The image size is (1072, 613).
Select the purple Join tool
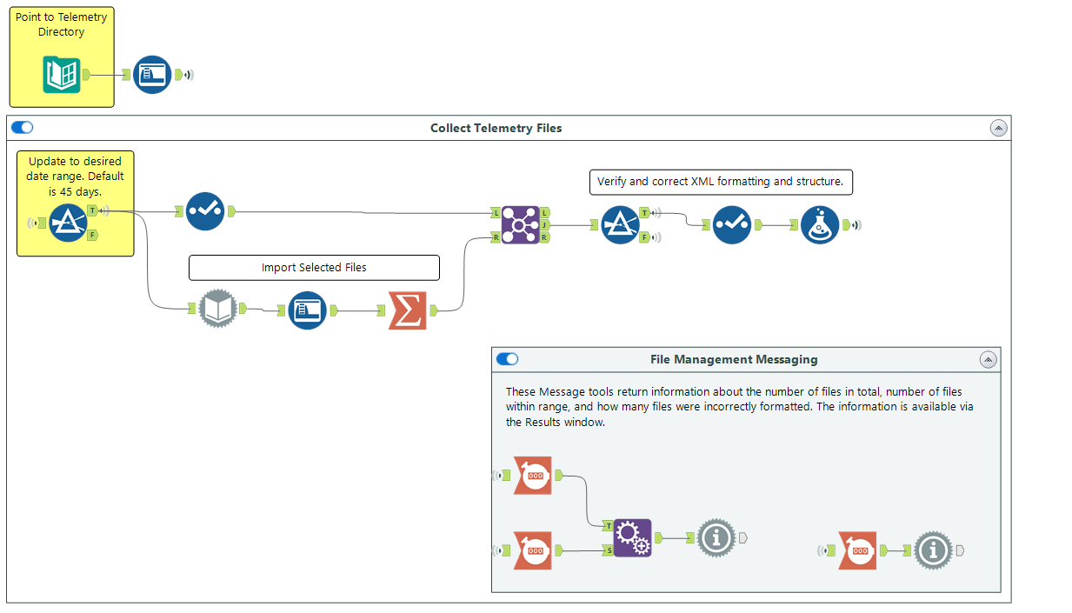click(x=519, y=224)
